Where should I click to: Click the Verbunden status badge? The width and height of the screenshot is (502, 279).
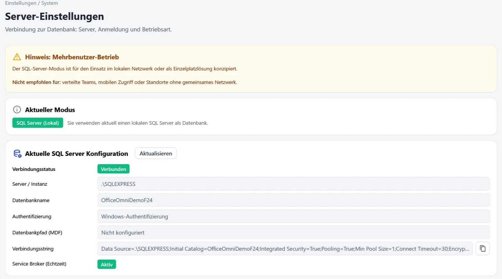[x=113, y=169]
